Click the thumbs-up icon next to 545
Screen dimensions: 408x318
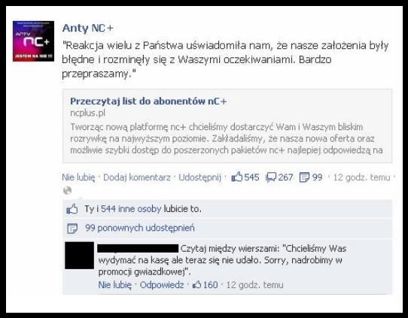236,177
